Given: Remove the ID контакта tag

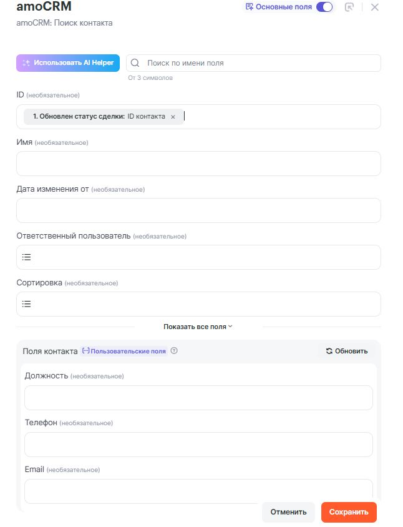Looking at the screenshot, I should tap(173, 117).
